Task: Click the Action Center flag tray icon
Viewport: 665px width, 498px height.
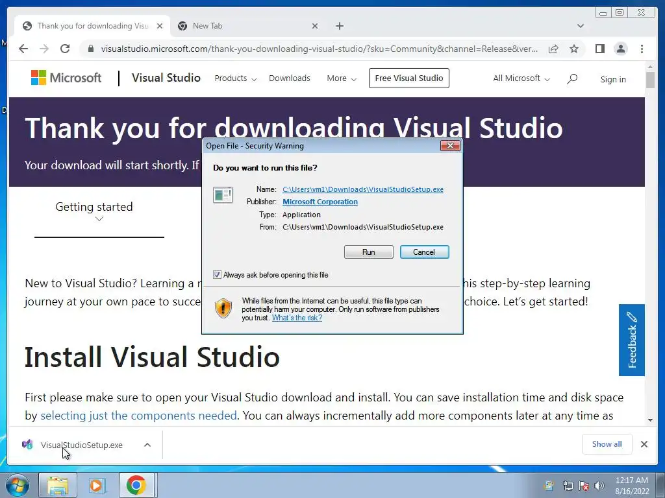Action: [584, 486]
